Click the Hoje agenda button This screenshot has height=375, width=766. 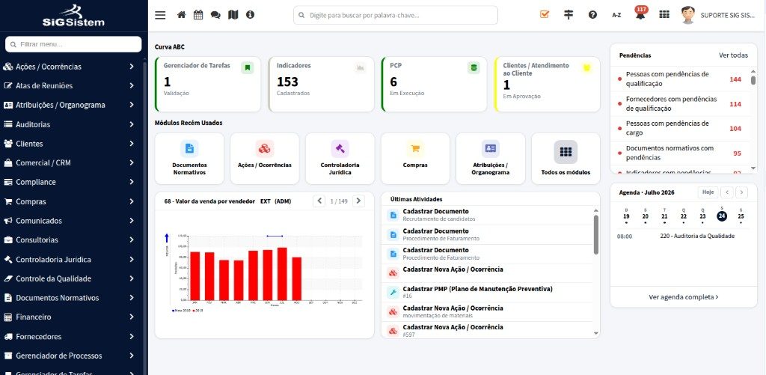pos(708,192)
